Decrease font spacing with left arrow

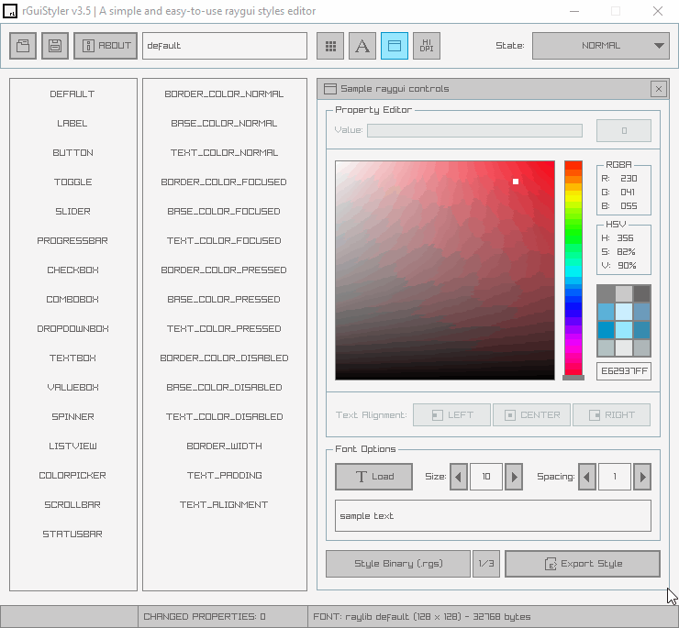point(587,477)
